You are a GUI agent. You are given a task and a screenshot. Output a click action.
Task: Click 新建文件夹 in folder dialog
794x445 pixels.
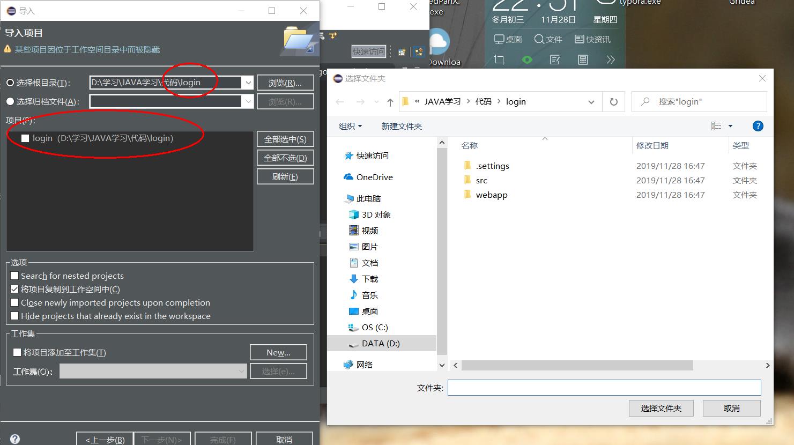point(402,126)
